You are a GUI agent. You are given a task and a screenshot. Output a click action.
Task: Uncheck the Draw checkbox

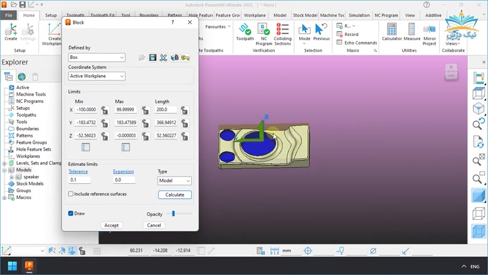(71, 213)
